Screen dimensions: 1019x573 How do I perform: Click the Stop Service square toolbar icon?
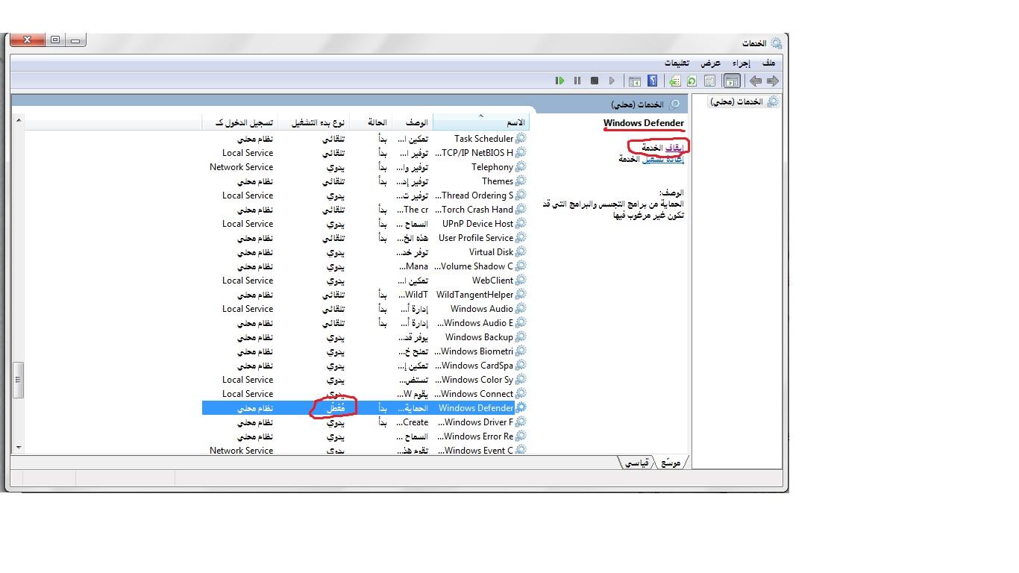(x=595, y=81)
